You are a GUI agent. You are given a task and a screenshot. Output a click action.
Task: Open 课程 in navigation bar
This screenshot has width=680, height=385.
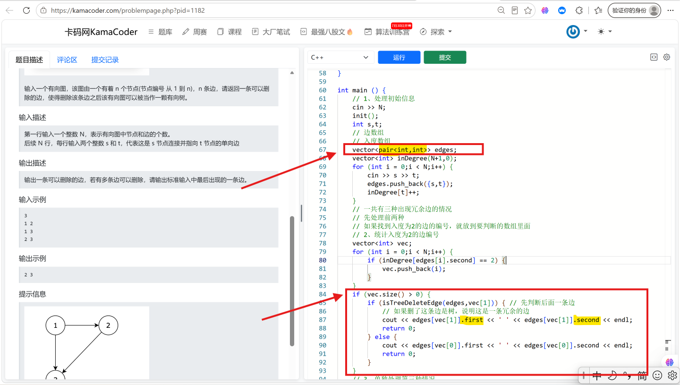229,32
